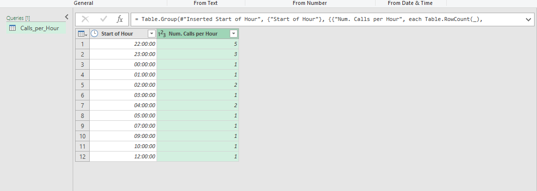Select row number 9
The height and width of the screenshot is (191, 537).
tap(82, 126)
